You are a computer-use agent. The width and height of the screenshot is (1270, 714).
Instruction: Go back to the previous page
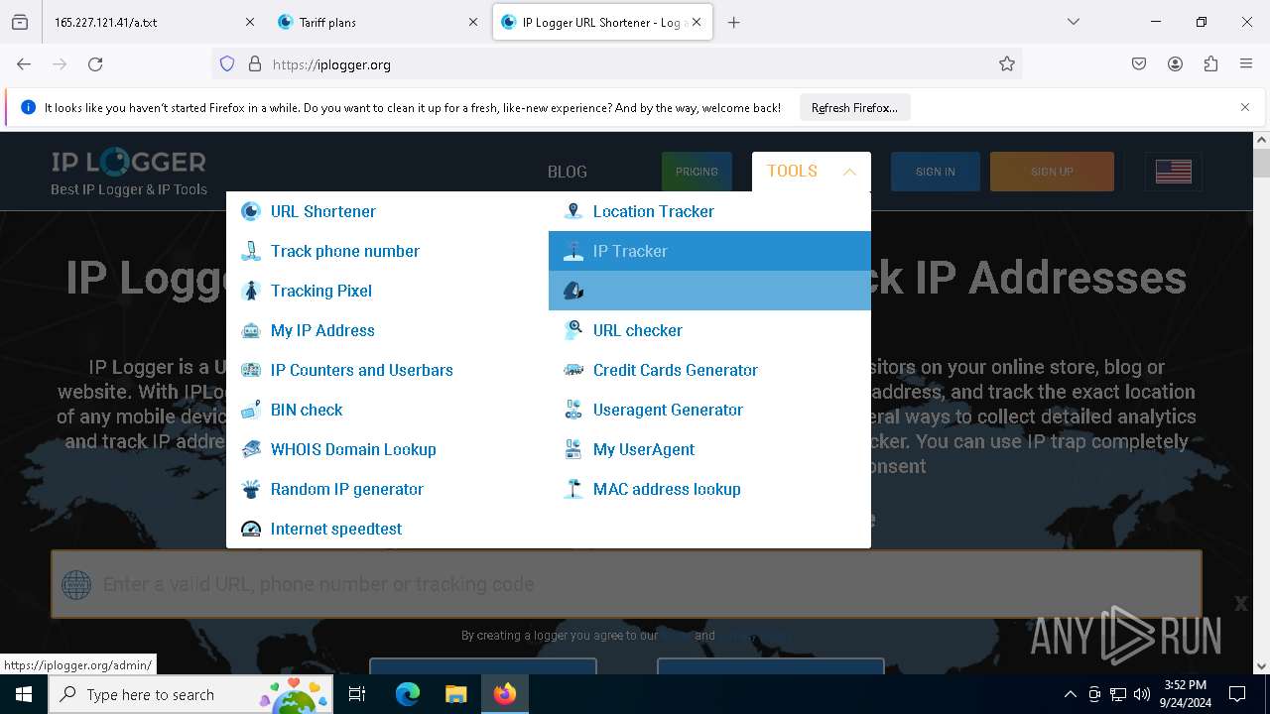[24, 64]
